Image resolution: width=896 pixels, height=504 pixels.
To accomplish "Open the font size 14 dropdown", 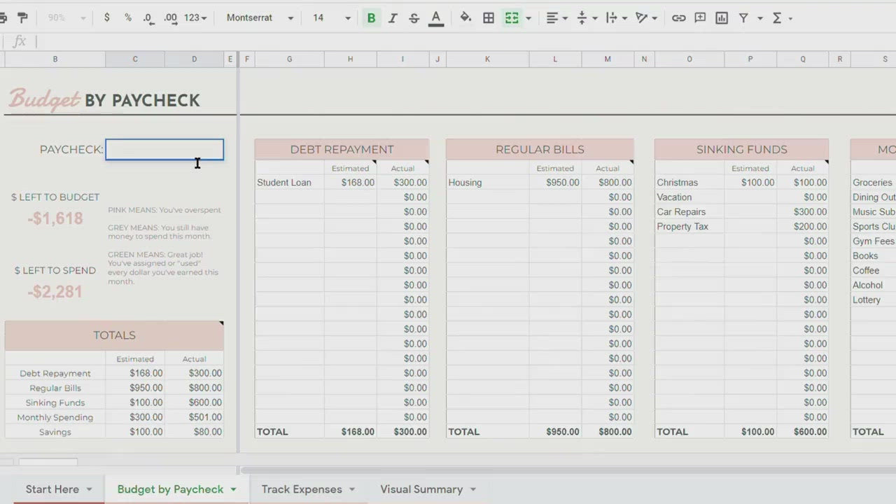I will [331, 17].
